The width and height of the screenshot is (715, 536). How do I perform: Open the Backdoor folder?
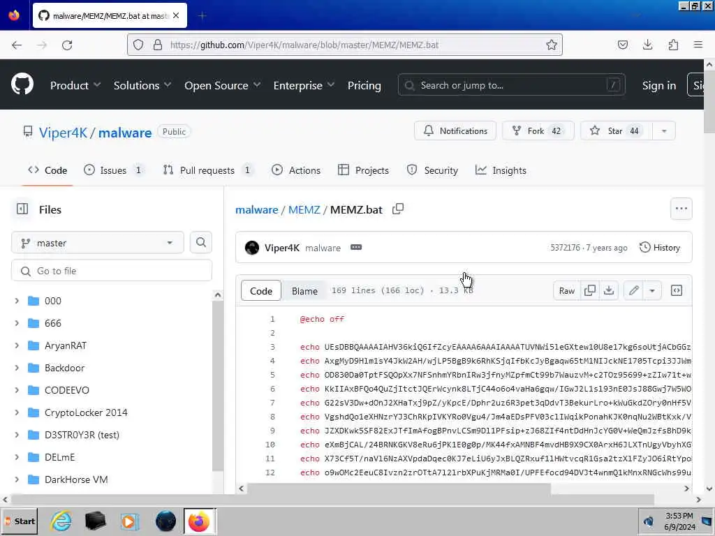click(64, 368)
